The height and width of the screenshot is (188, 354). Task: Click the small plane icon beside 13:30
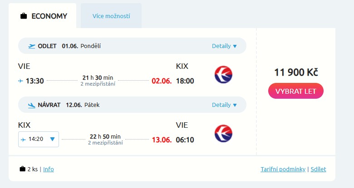(x=20, y=81)
